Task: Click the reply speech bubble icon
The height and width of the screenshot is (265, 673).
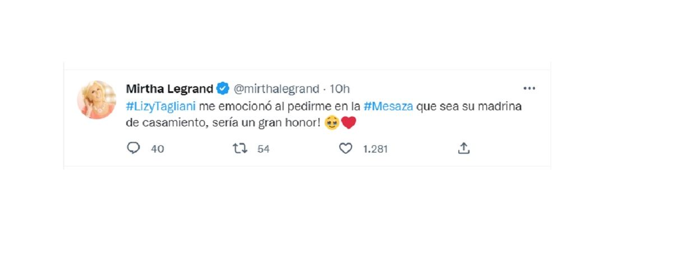Action: tap(133, 149)
